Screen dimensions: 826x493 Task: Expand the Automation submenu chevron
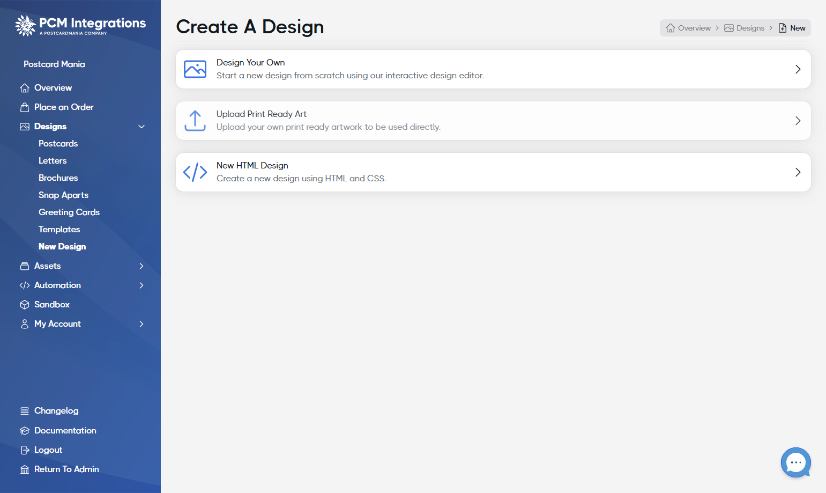point(142,285)
